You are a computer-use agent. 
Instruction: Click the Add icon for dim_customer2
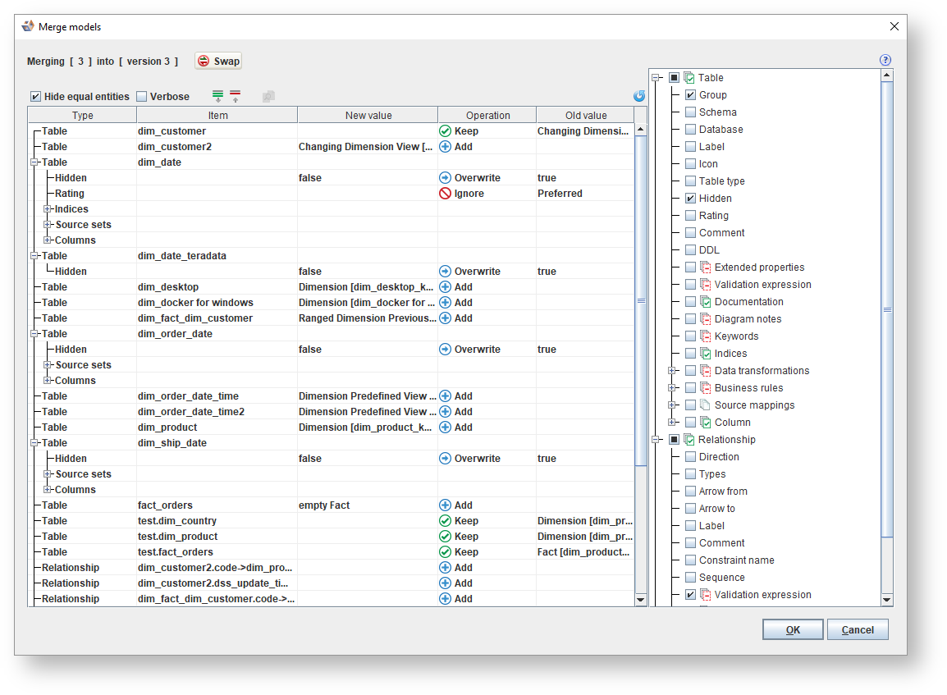coord(445,147)
